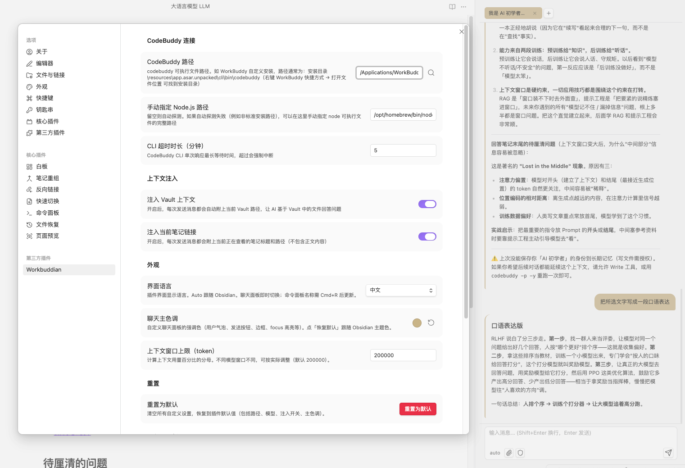
Task: Click the 把所选文字写成一段口语表达 message bubble
Action: pos(635,302)
